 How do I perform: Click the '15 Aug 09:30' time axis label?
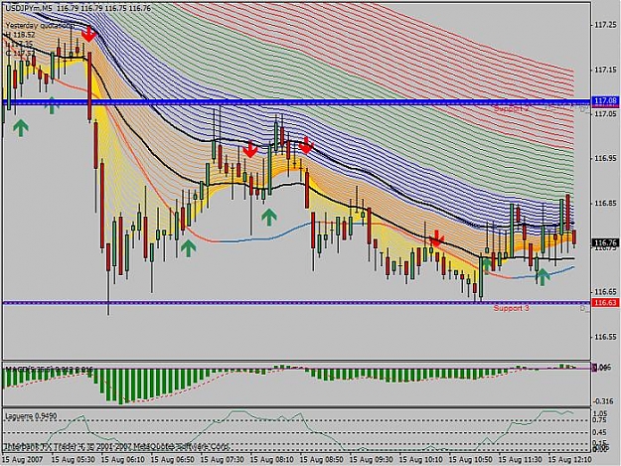tap(371, 460)
